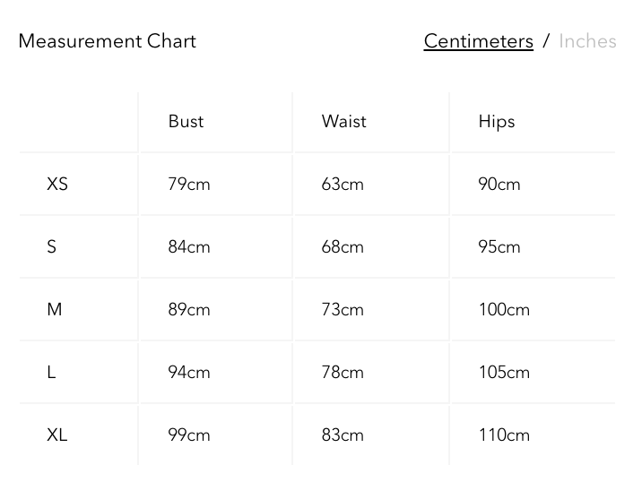Select the Centimeters unit option
Viewport: 633px width, 482px height.
(478, 41)
